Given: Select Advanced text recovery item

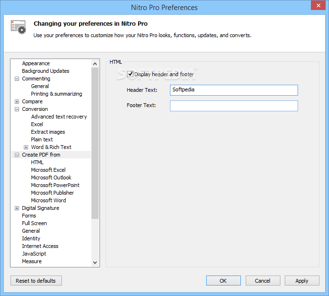Looking at the screenshot, I should pyautogui.click(x=59, y=117).
